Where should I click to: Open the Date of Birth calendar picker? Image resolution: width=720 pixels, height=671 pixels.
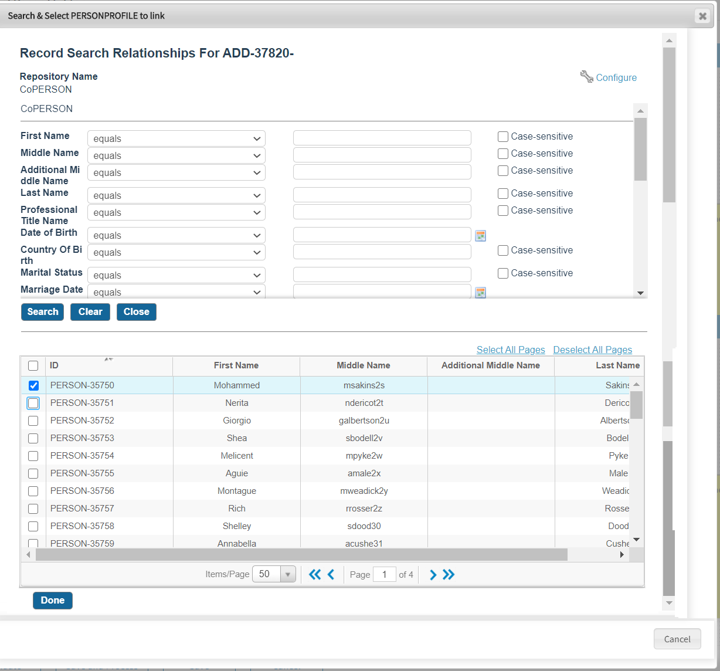pyautogui.click(x=480, y=236)
